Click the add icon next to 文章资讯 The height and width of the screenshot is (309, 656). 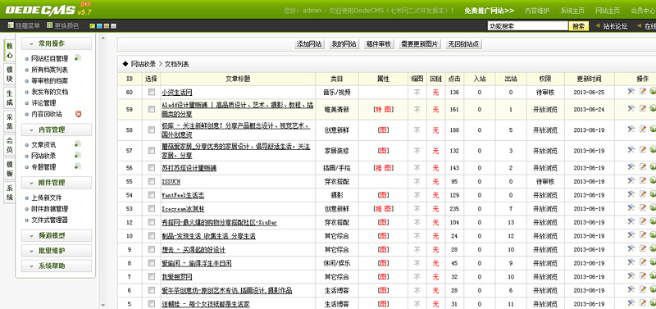pyautogui.click(x=77, y=144)
